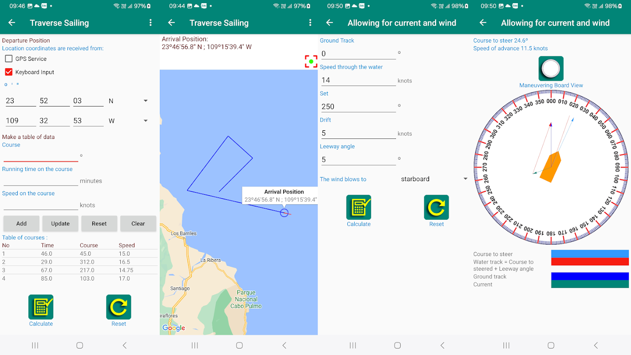Tap the arrival position circle marker on map
Screen dimensions: 631x355
284,213
